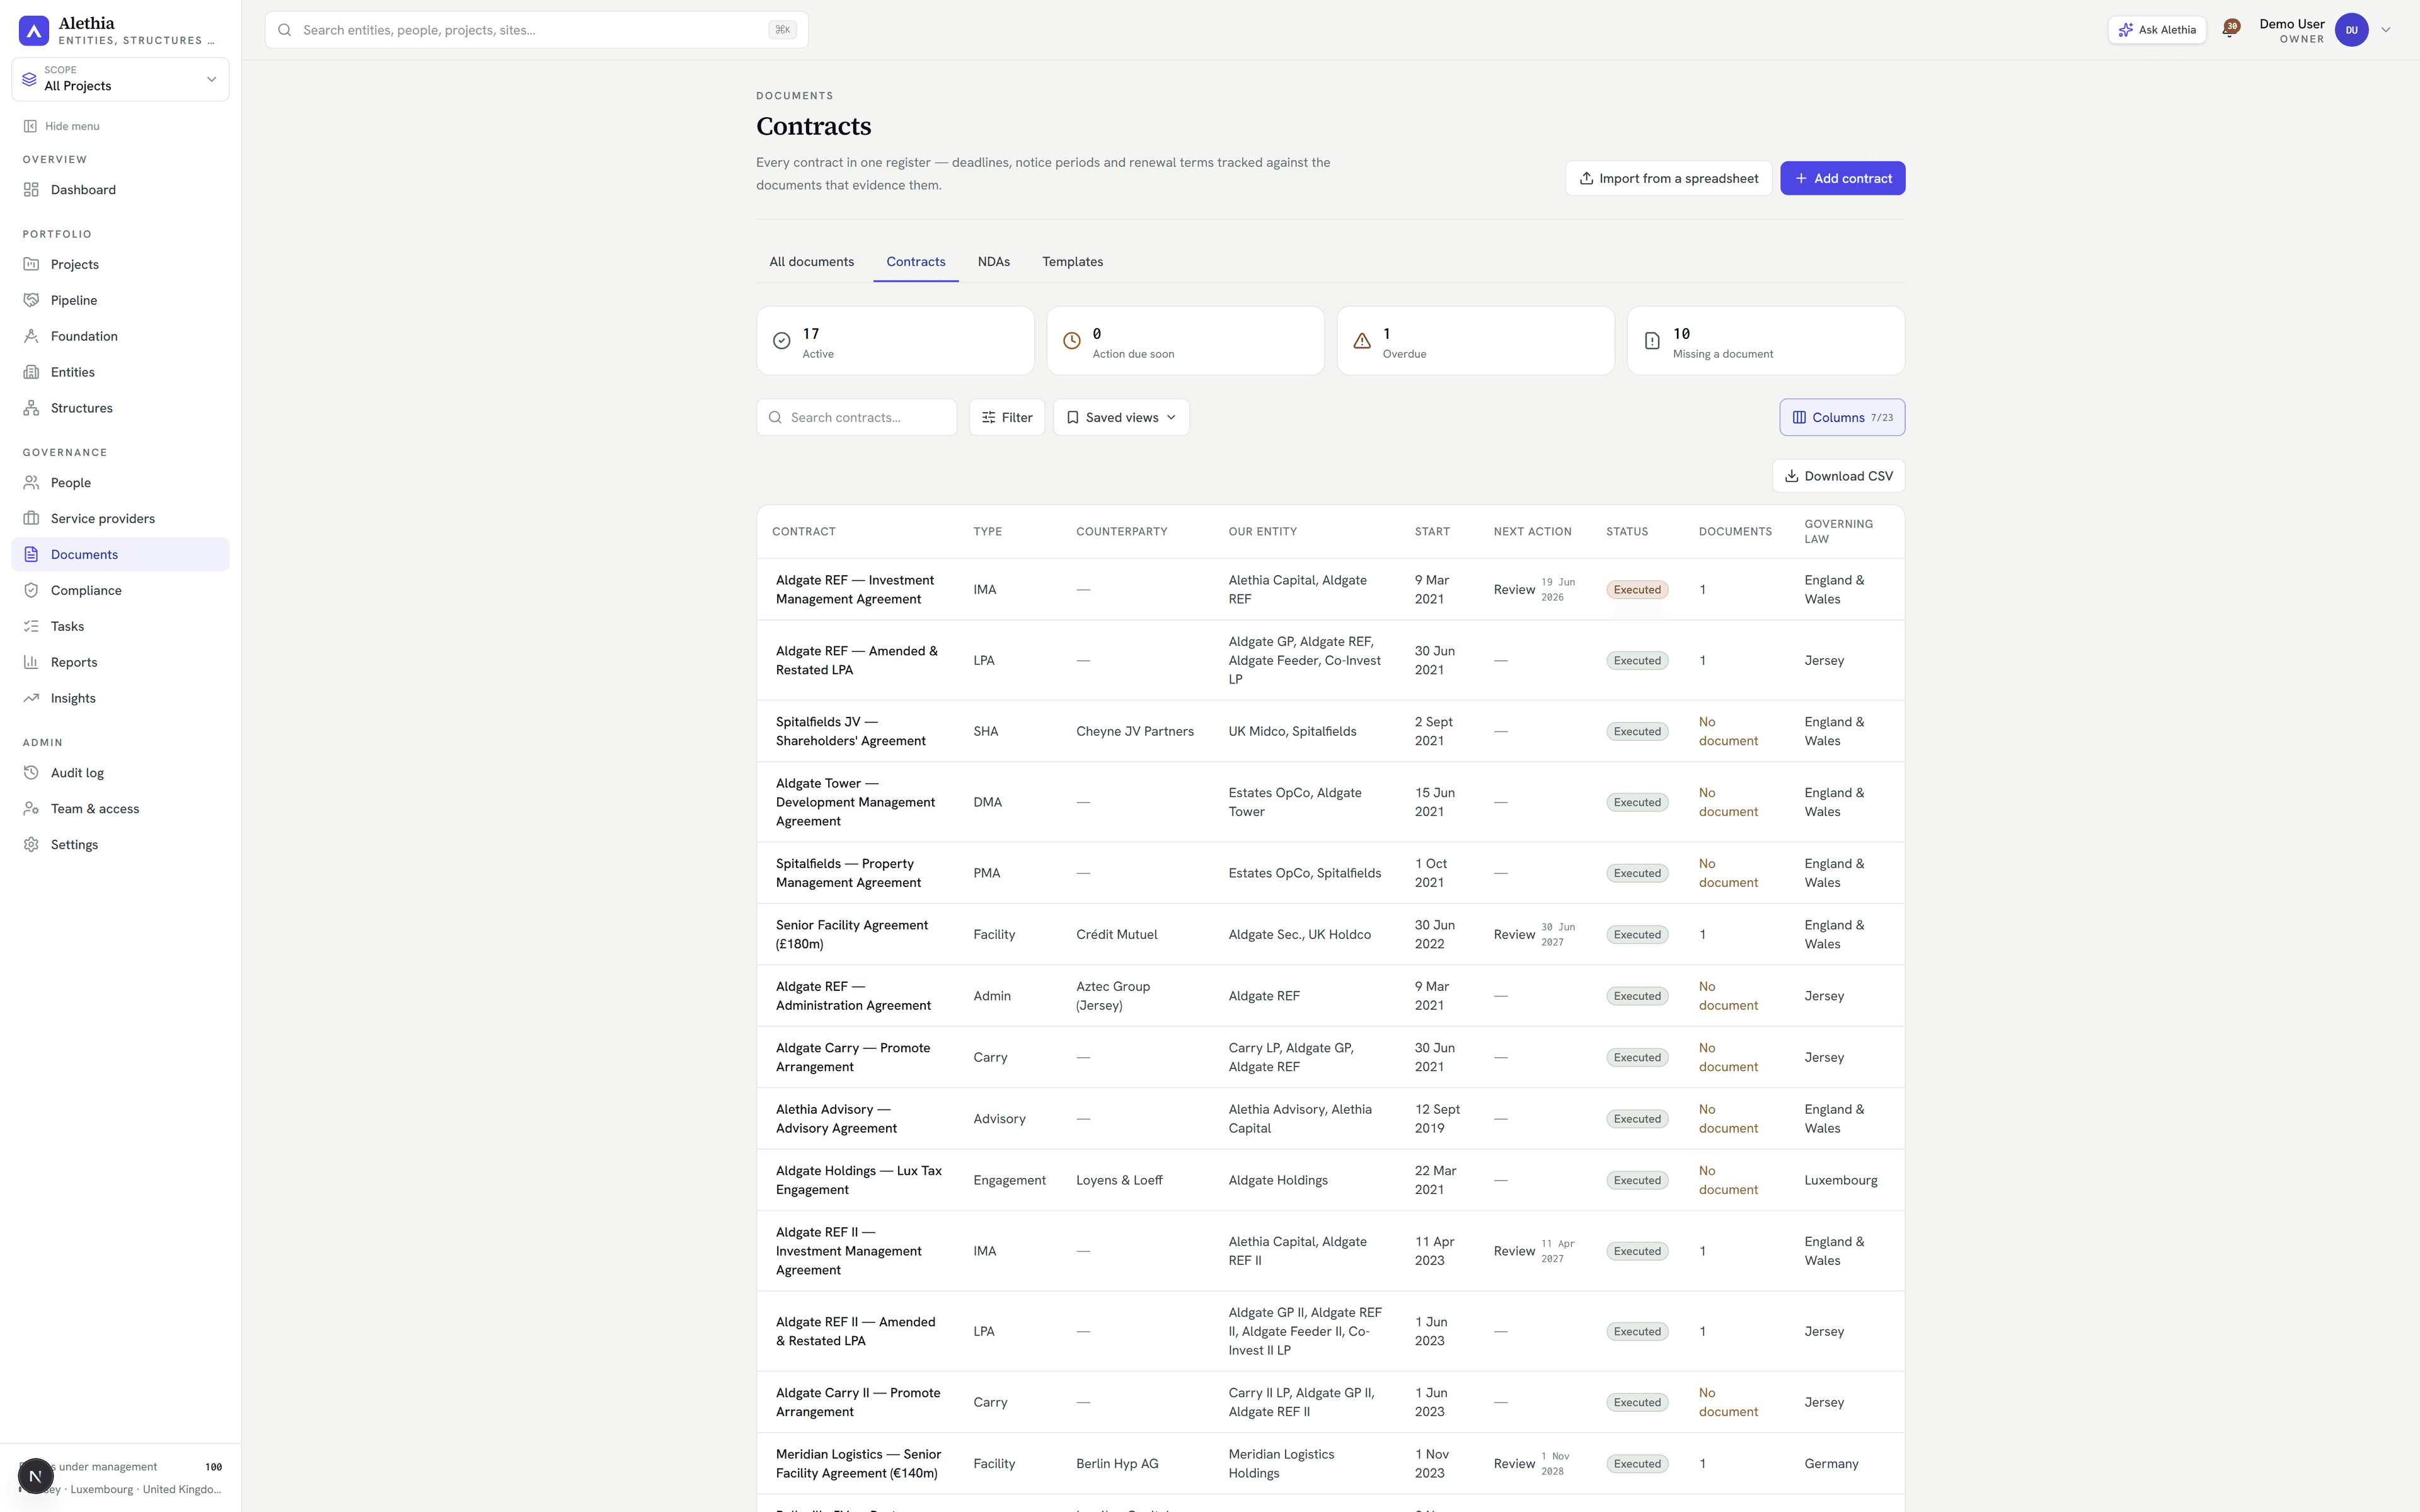The height and width of the screenshot is (1512, 2420).
Task: Open the Dashboard icon in sidebar
Action: pos(31,190)
